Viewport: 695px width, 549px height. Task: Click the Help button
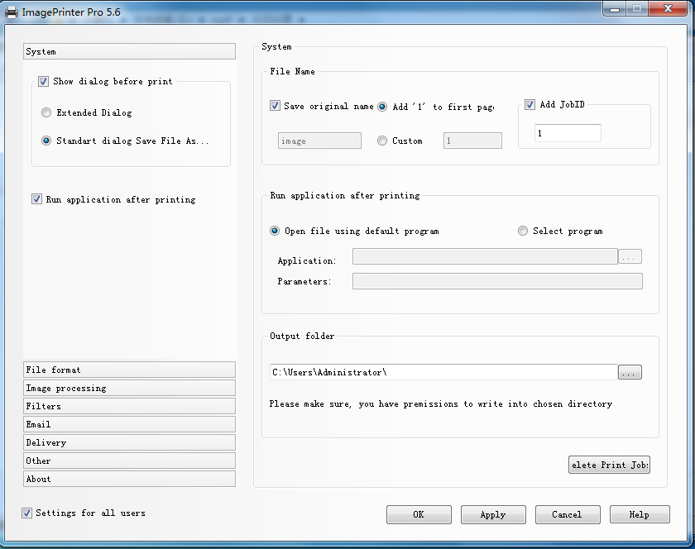coord(640,514)
